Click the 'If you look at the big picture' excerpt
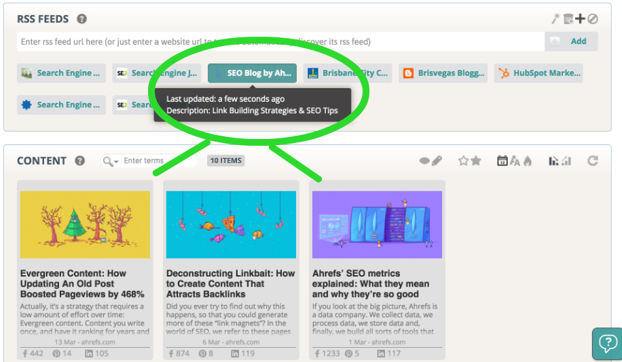The image size is (622, 362). [375, 319]
